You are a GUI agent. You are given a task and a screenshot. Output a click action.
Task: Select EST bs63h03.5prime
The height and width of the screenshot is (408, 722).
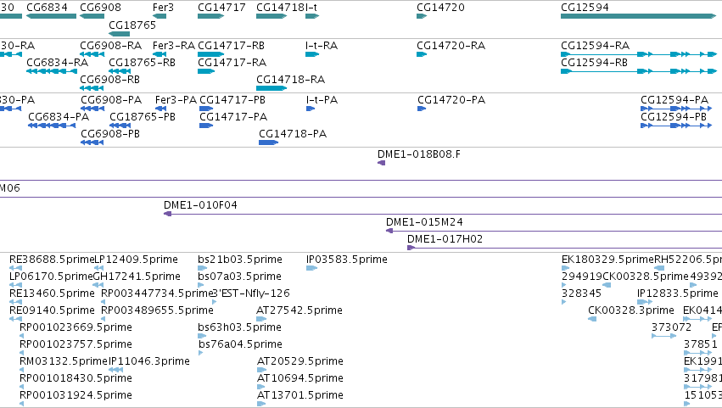[239, 328]
